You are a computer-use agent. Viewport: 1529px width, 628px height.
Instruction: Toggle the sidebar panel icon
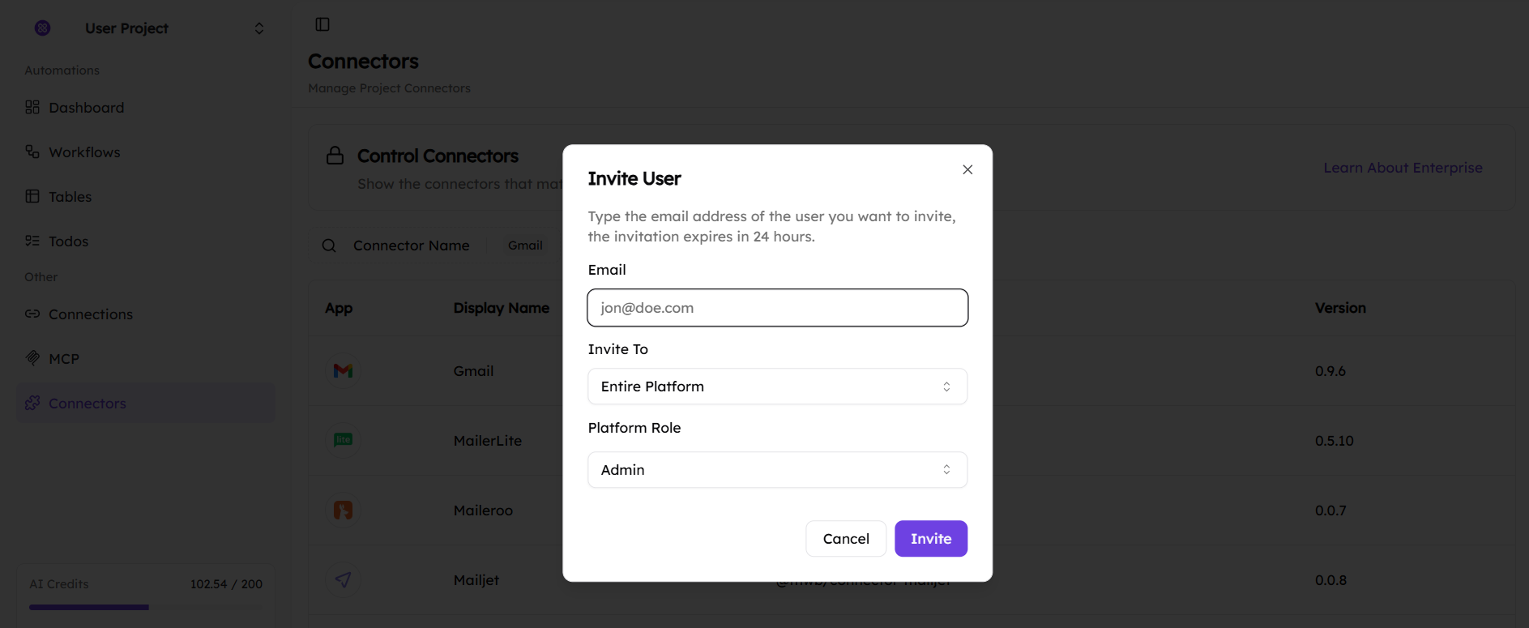tap(322, 24)
